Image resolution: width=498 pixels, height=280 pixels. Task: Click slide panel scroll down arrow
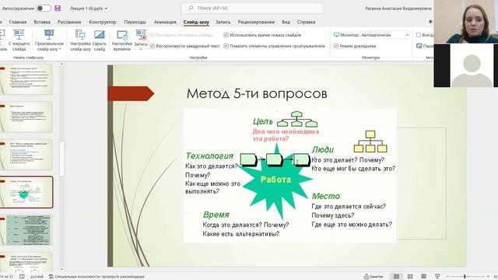[61, 269]
